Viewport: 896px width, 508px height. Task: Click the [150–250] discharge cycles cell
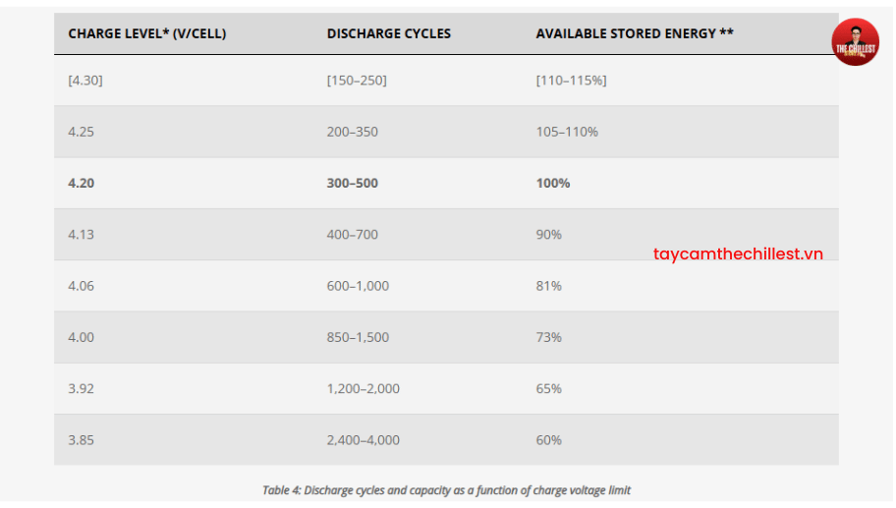coord(357,81)
